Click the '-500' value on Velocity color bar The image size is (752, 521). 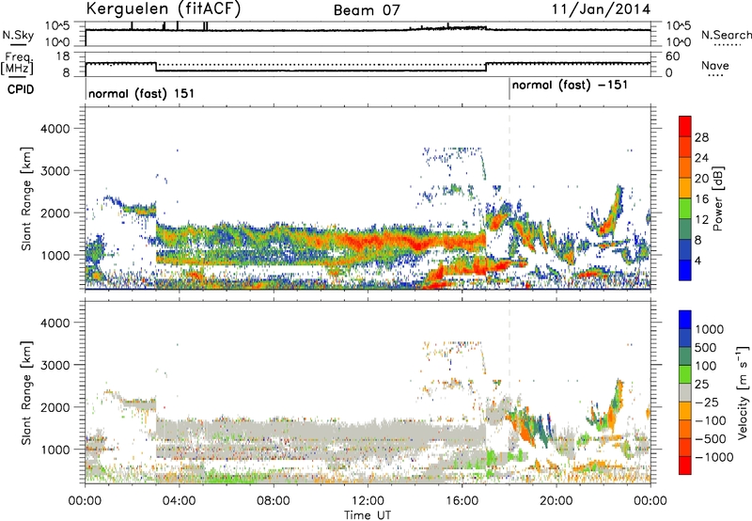click(711, 439)
